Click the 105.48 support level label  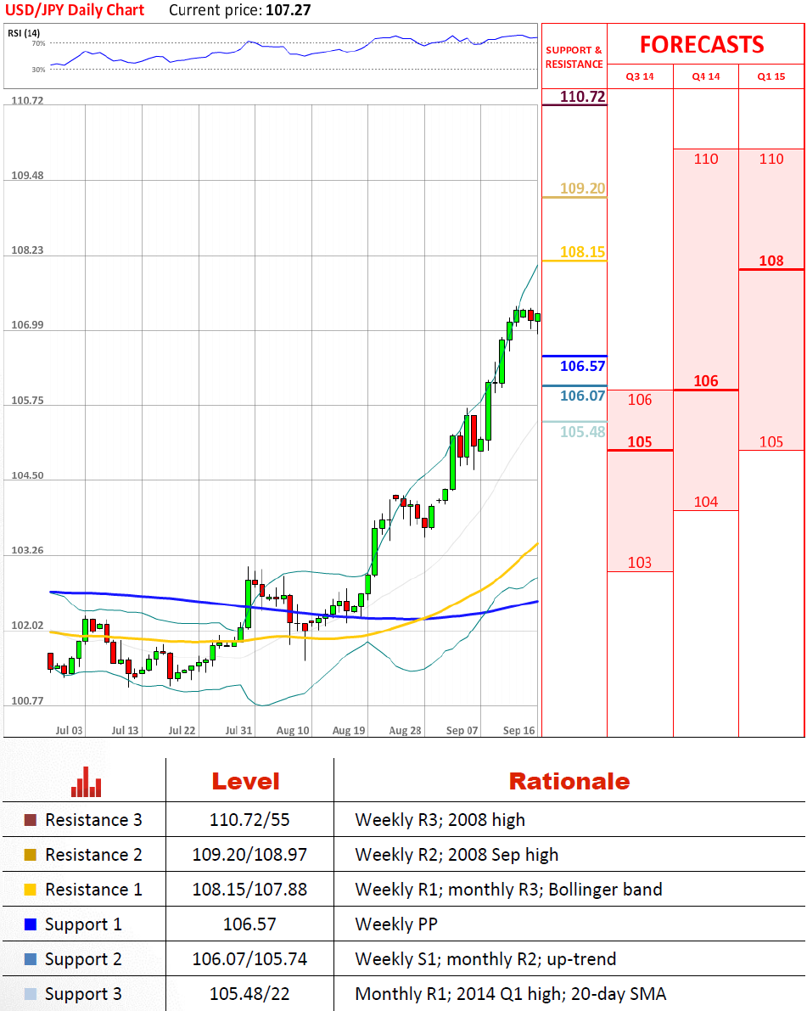[583, 432]
